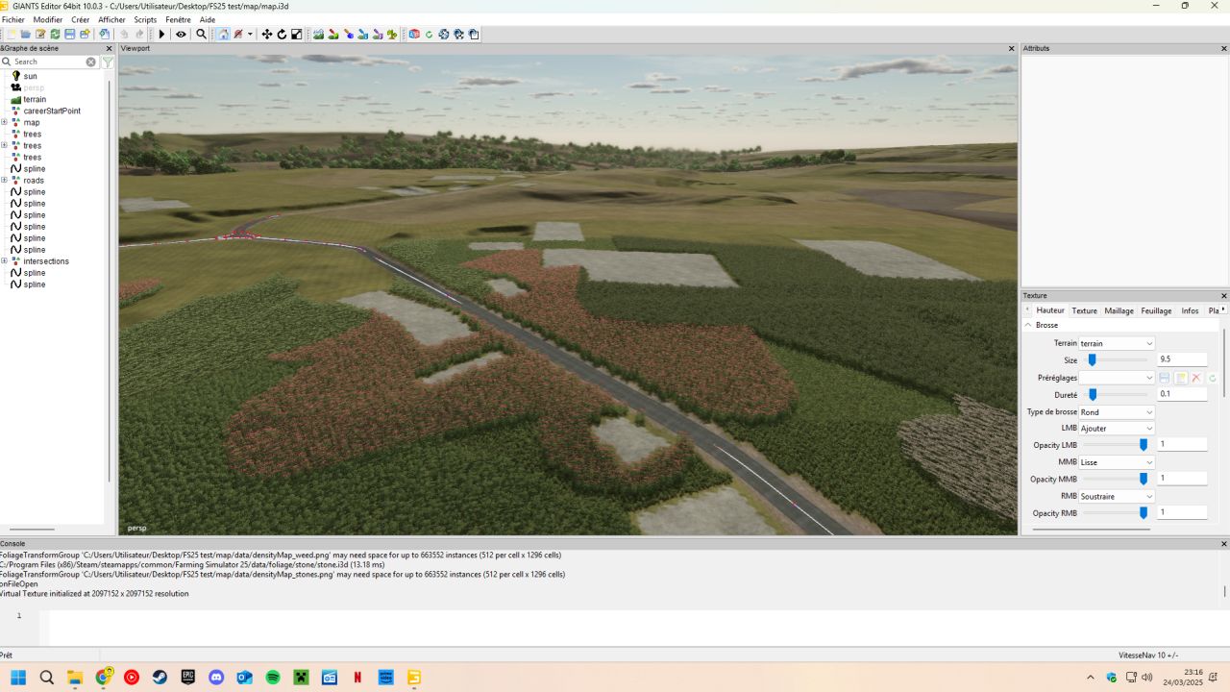This screenshot has width=1230, height=692.
Task: Activate the Terrain sculpt mode icon
Action: (318, 34)
